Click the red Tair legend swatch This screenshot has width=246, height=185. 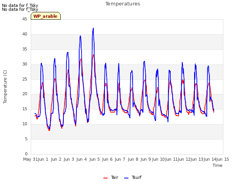tap(105, 178)
